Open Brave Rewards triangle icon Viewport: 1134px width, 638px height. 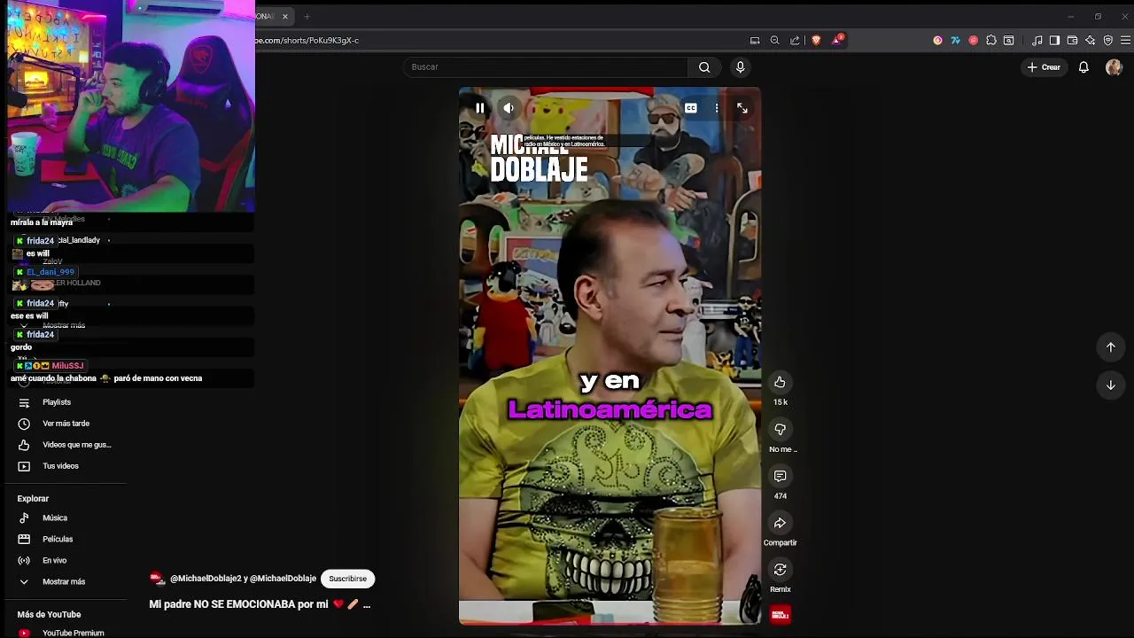(x=837, y=40)
